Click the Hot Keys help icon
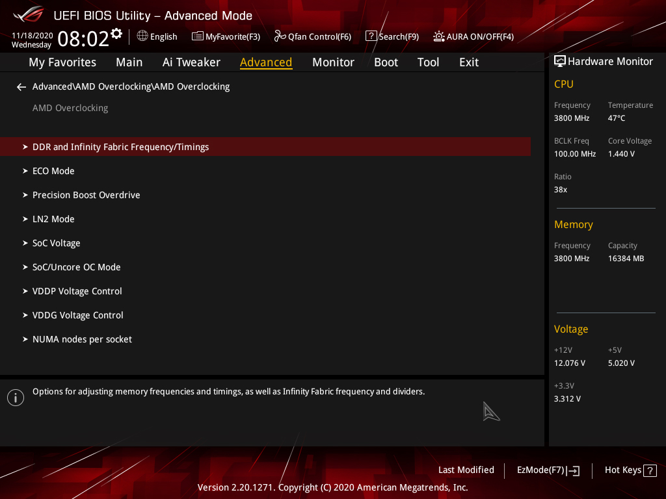Viewport: 666px width, 499px height. pyautogui.click(x=649, y=470)
